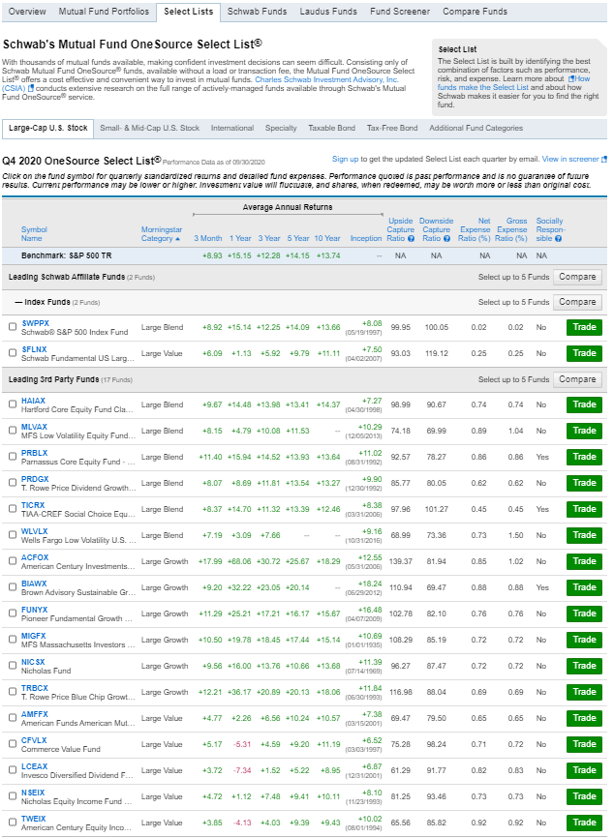
Task: Click external link icon next to CSIA
Action: 30,88
